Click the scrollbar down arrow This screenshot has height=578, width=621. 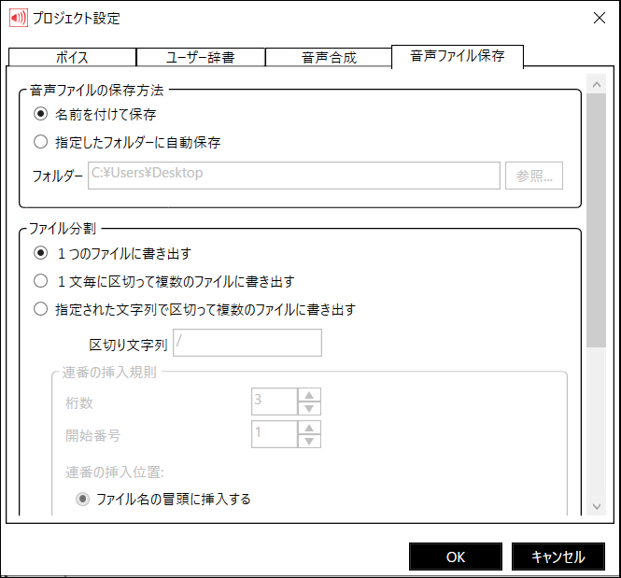[597, 506]
